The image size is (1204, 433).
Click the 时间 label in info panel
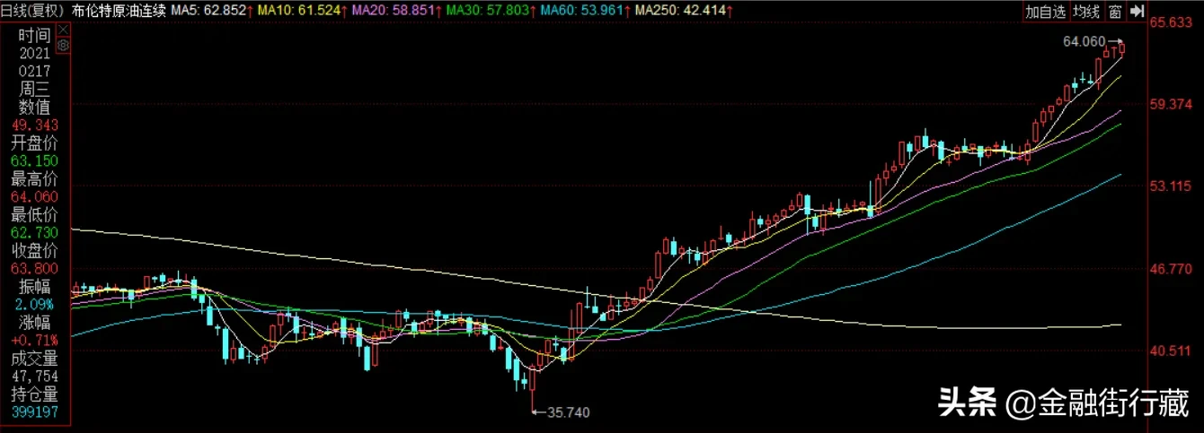pyautogui.click(x=34, y=35)
